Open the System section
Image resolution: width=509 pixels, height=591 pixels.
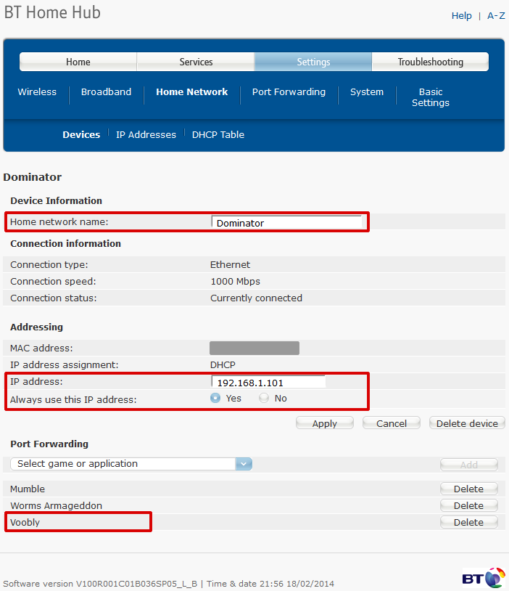tap(367, 92)
